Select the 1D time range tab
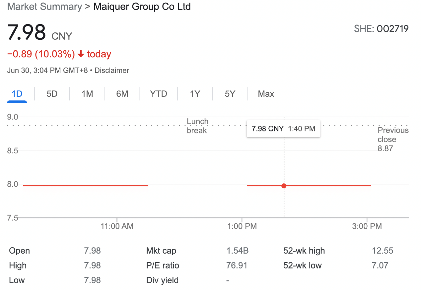421x290 pixels. click(x=17, y=94)
